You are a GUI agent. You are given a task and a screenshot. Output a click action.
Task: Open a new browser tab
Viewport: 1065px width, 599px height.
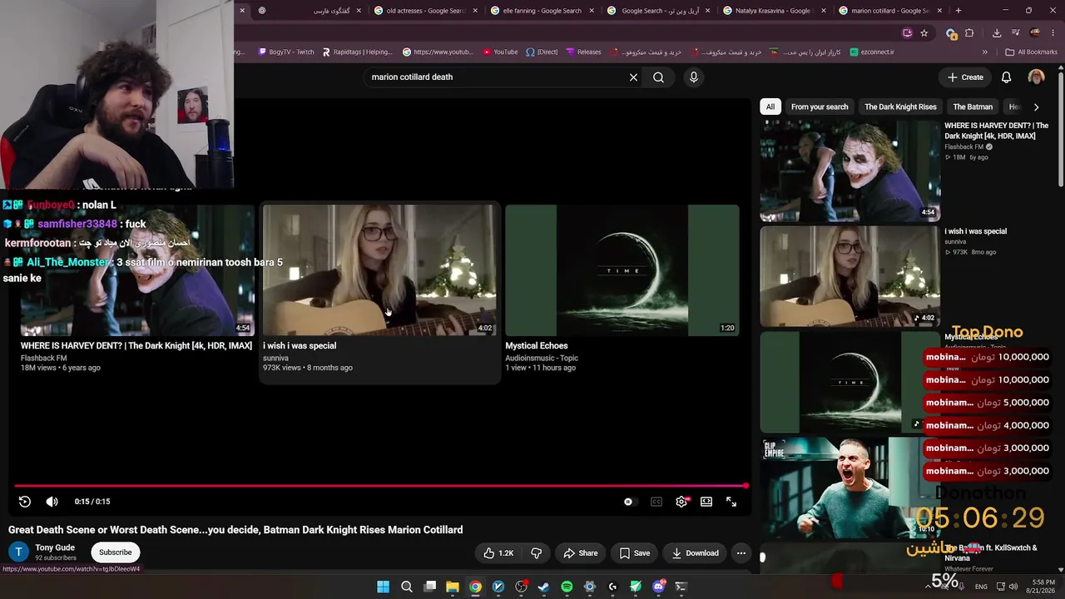tap(958, 11)
